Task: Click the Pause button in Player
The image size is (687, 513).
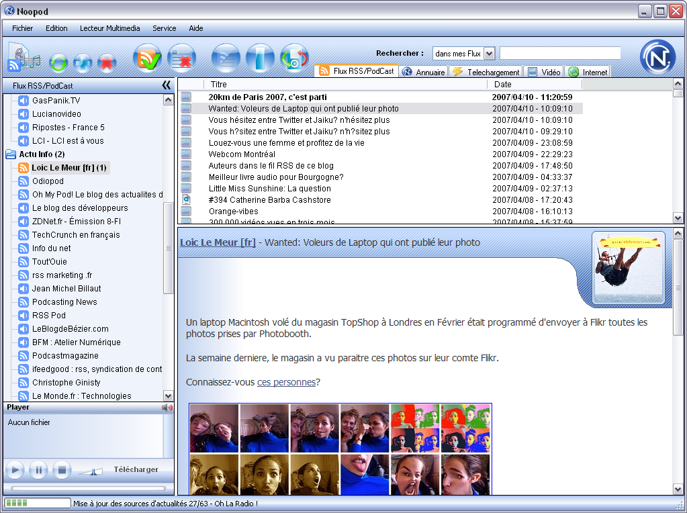Action: tap(38, 470)
